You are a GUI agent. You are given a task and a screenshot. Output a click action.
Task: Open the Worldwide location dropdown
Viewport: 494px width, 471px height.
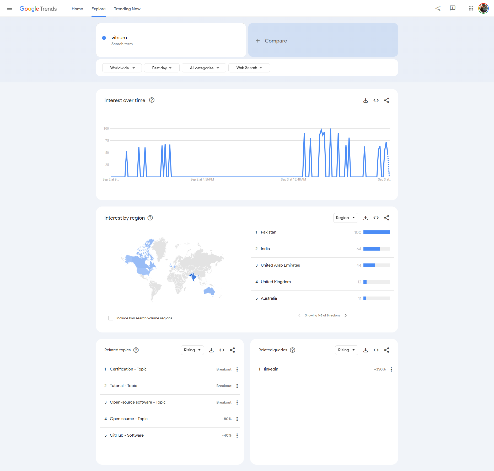(122, 68)
